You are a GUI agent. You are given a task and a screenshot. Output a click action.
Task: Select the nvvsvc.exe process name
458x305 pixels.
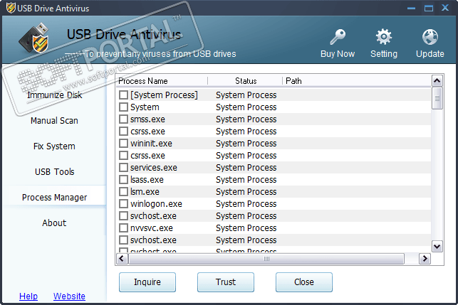coord(152,228)
